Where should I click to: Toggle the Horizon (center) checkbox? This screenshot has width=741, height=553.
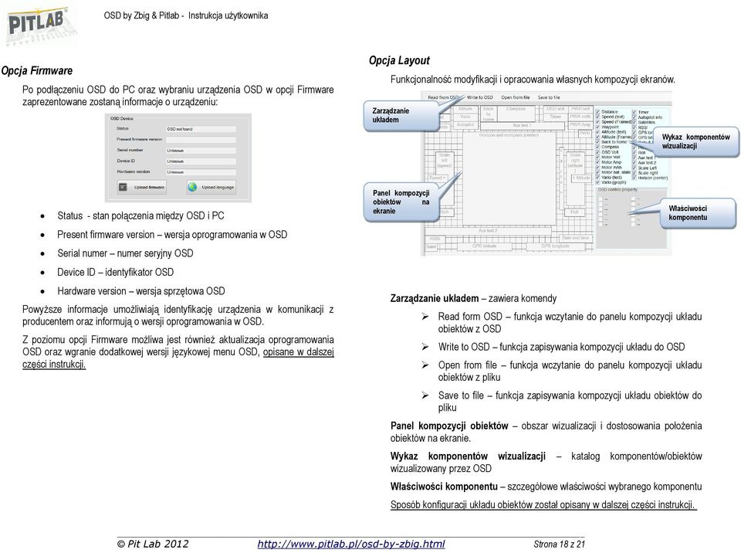click(634, 178)
